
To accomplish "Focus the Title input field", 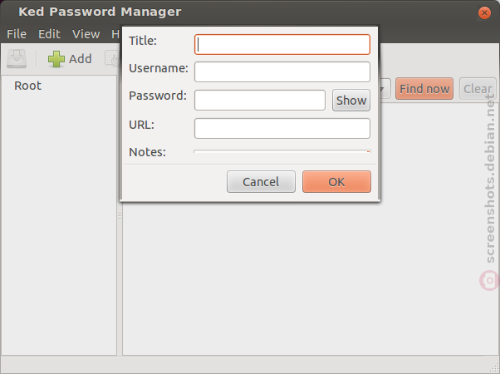I will tap(282, 44).
